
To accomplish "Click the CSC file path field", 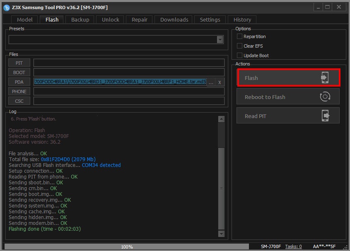I will click(129, 101).
